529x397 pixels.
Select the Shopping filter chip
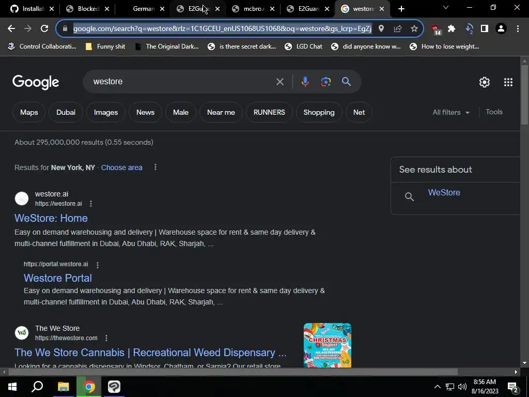click(319, 112)
